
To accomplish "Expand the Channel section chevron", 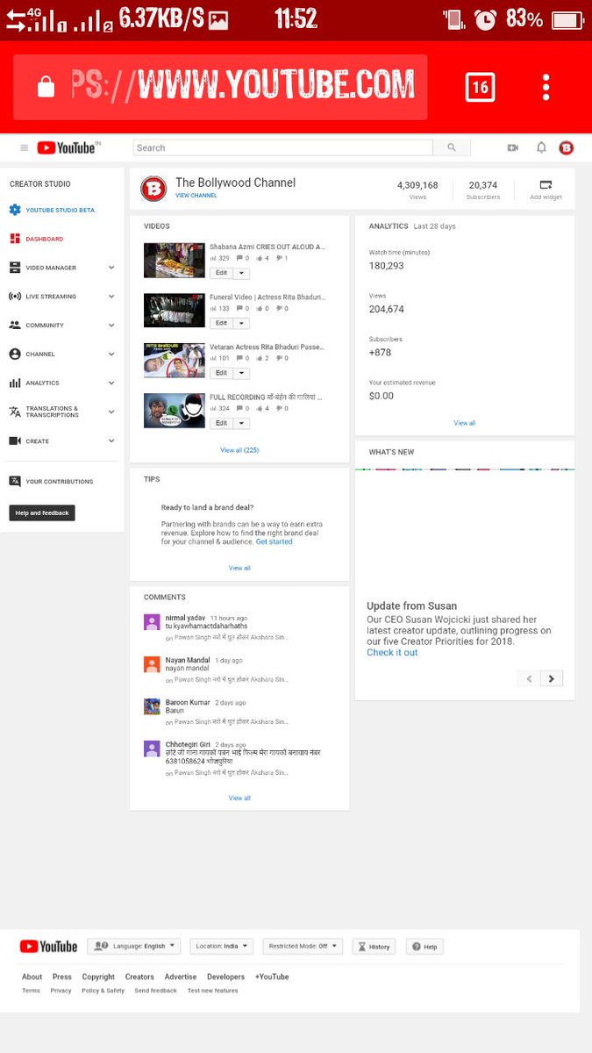I will tap(111, 354).
